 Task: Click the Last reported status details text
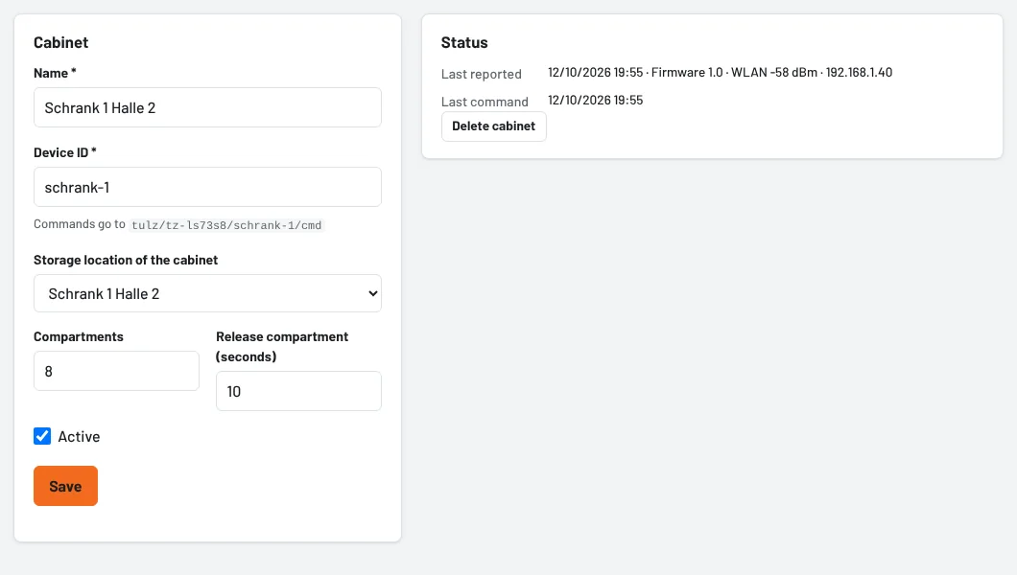(720, 73)
